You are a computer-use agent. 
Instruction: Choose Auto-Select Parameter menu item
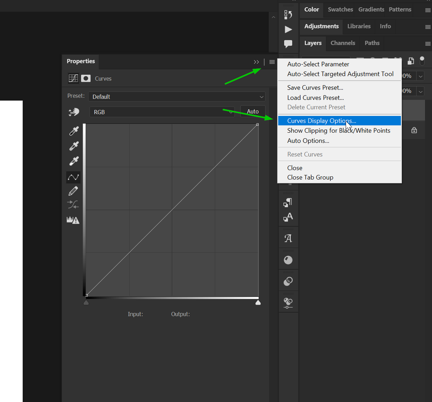(x=318, y=64)
